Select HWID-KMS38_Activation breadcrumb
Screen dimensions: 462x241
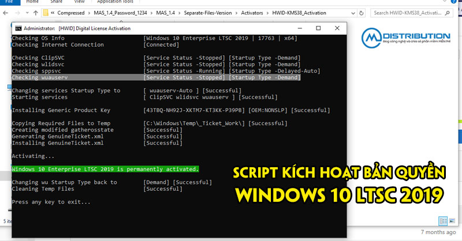(299, 13)
